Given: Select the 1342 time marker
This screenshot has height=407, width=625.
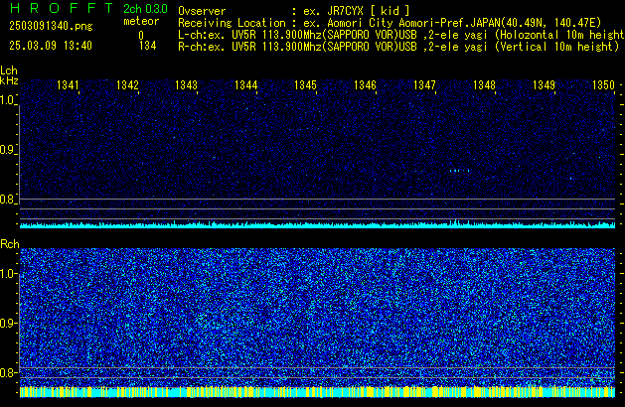Looking at the screenshot, I should click(127, 85).
